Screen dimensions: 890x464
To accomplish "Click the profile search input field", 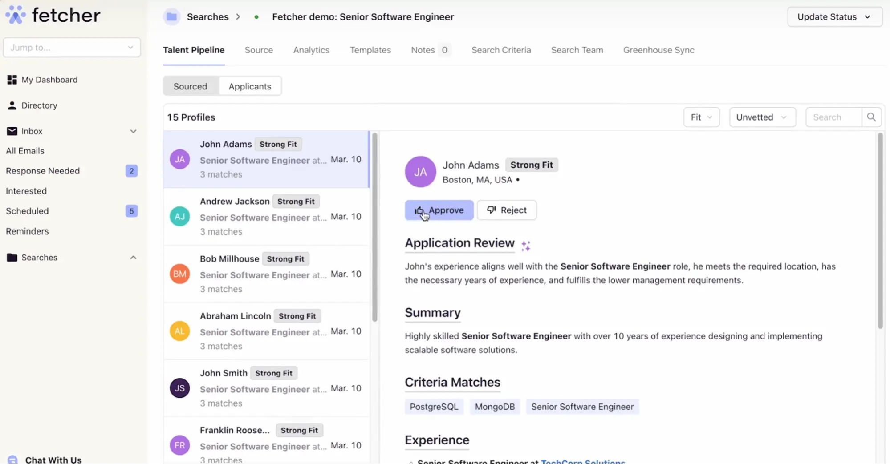I will (x=833, y=117).
